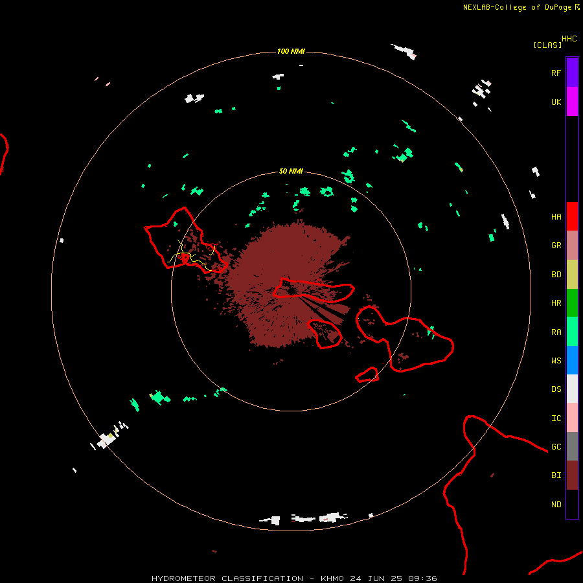Click the GR legend label
Screen dimensions: 583x583
coord(556,246)
